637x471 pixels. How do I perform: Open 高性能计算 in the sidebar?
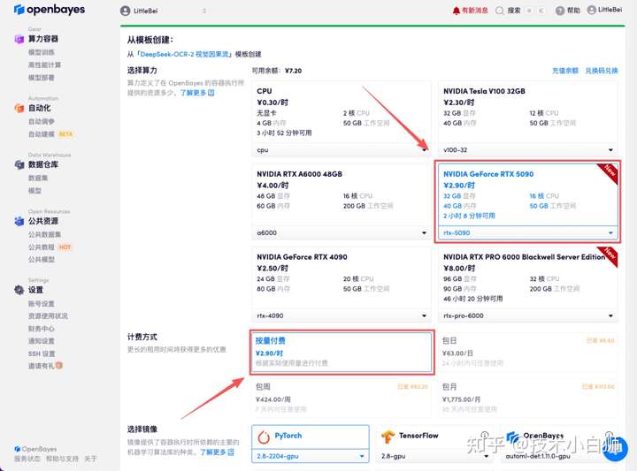click(x=45, y=65)
